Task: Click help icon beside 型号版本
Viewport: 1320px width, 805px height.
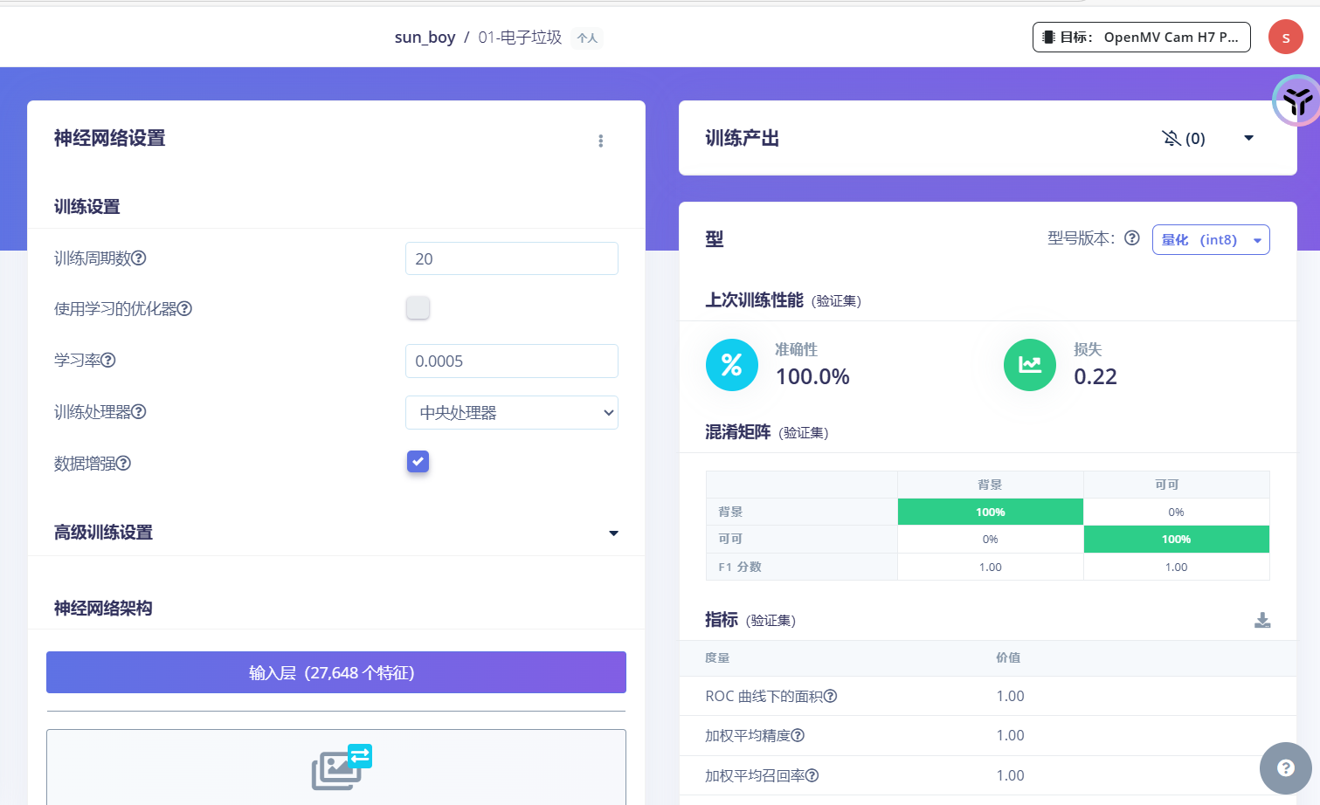Action: point(1132,238)
